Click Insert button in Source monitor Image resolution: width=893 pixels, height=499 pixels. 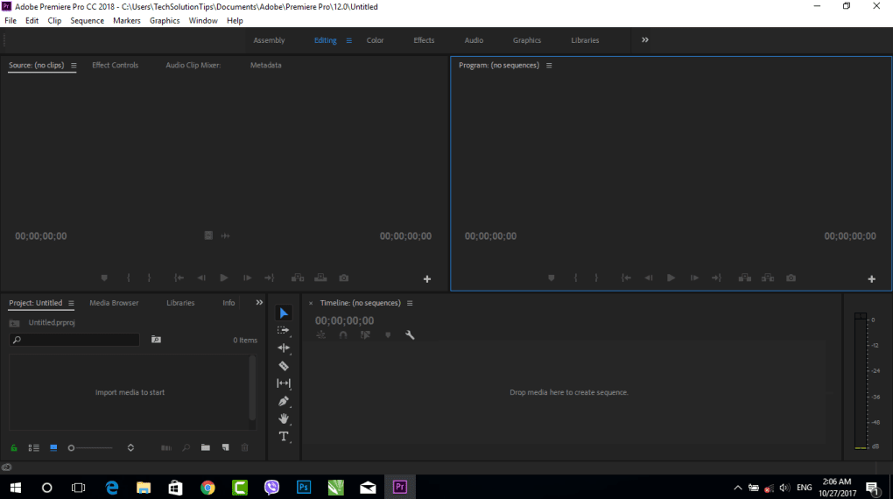pos(298,278)
